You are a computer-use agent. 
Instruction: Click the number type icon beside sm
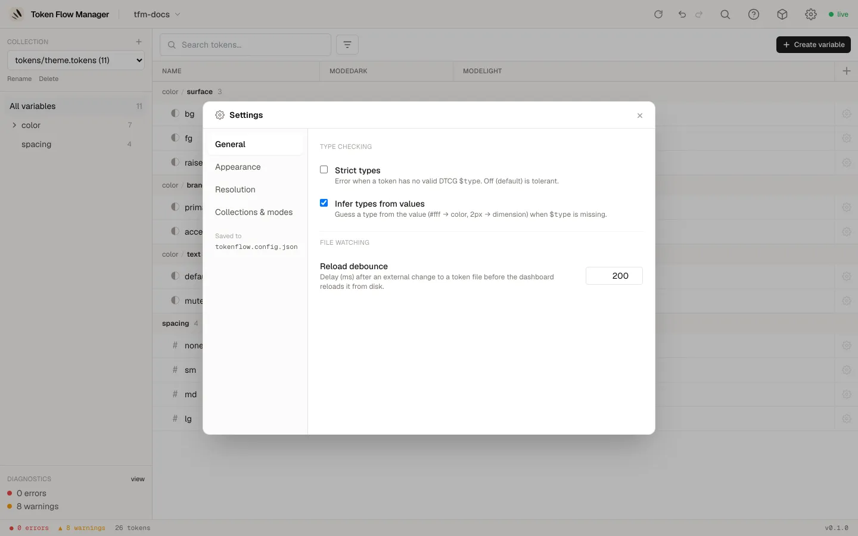175,370
